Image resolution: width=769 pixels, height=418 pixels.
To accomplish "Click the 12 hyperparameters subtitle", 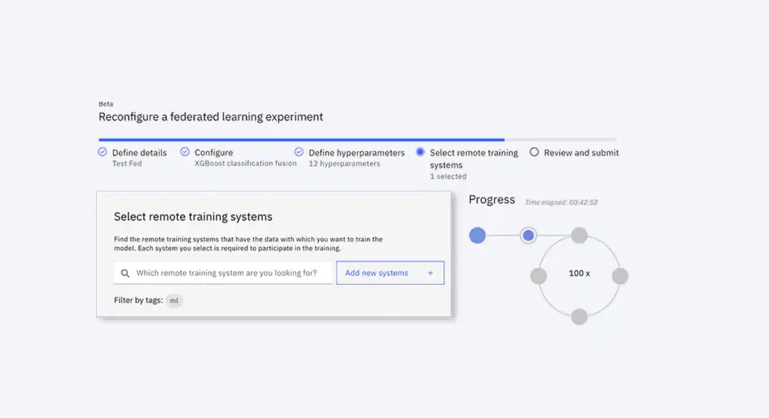I will coord(344,164).
